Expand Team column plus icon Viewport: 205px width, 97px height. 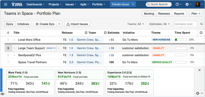86,33
